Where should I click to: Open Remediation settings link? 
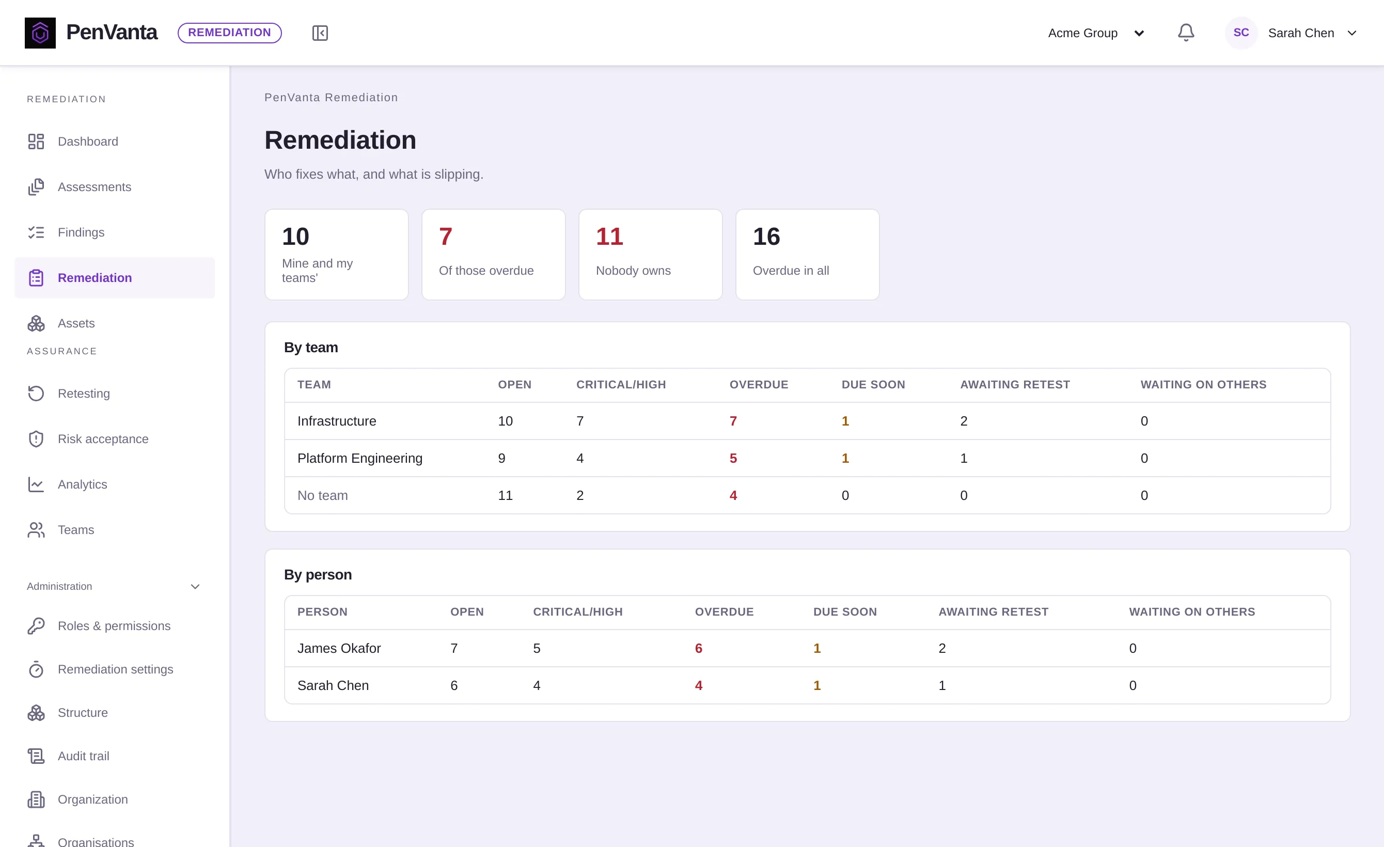[115, 669]
